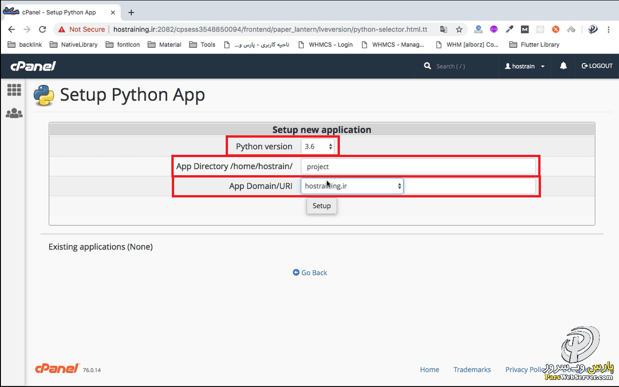Click the Setup button
The width and height of the screenshot is (619, 387).
[x=321, y=206]
